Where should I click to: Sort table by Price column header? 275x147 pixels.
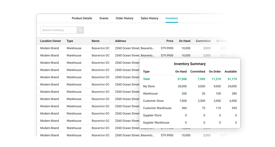coord(170,41)
